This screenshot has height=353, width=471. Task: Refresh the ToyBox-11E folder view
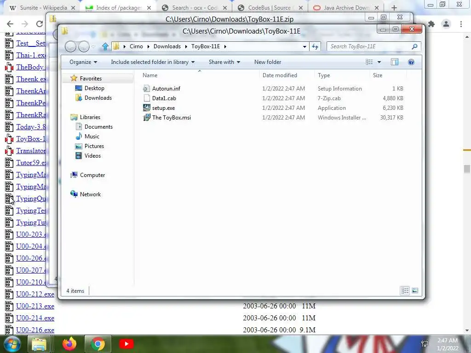pyautogui.click(x=315, y=46)
